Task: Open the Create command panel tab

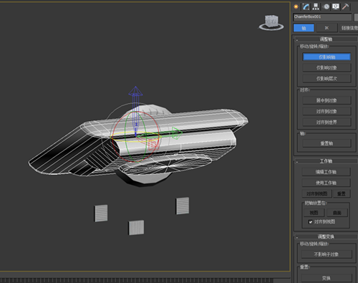Action: point(296,6)
